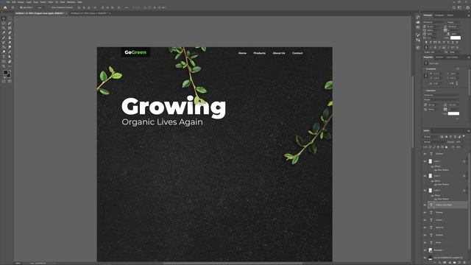Click the add layer style fx icon
The width and height of the screenshot is (471, 265).
[x=440, y=263]
